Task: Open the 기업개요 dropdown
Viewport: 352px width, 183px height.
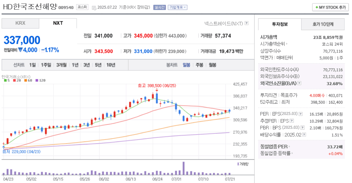Action: click(178, 8)
